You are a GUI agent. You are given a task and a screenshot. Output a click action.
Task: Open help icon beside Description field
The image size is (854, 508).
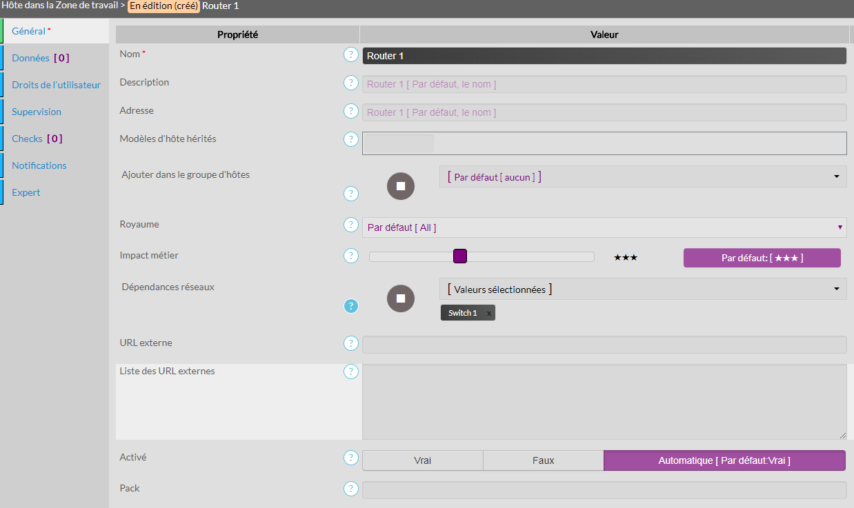pos(351,83)
